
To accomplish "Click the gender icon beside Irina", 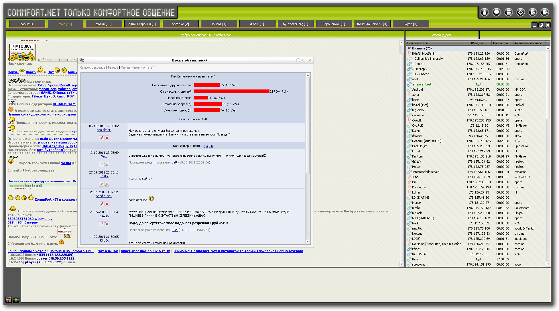I will click(409, 177).
